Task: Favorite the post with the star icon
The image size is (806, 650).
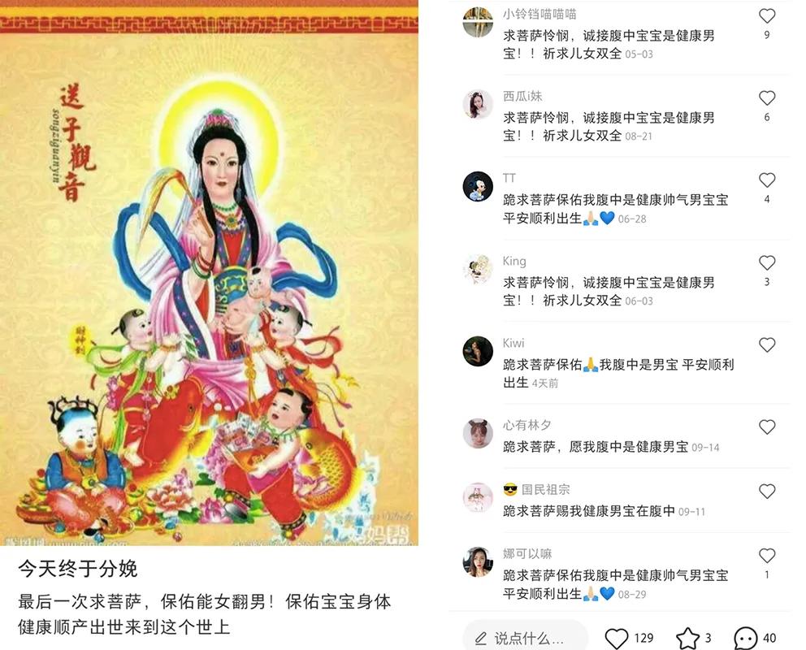Action: [687, 638]
